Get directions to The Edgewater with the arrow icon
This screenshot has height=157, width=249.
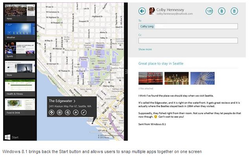52,112
